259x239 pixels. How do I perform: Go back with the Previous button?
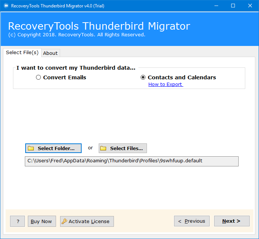coord(192,221)
